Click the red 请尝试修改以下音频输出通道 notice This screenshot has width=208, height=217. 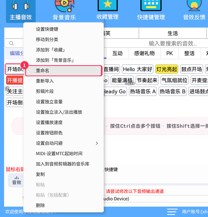[135, 191]
